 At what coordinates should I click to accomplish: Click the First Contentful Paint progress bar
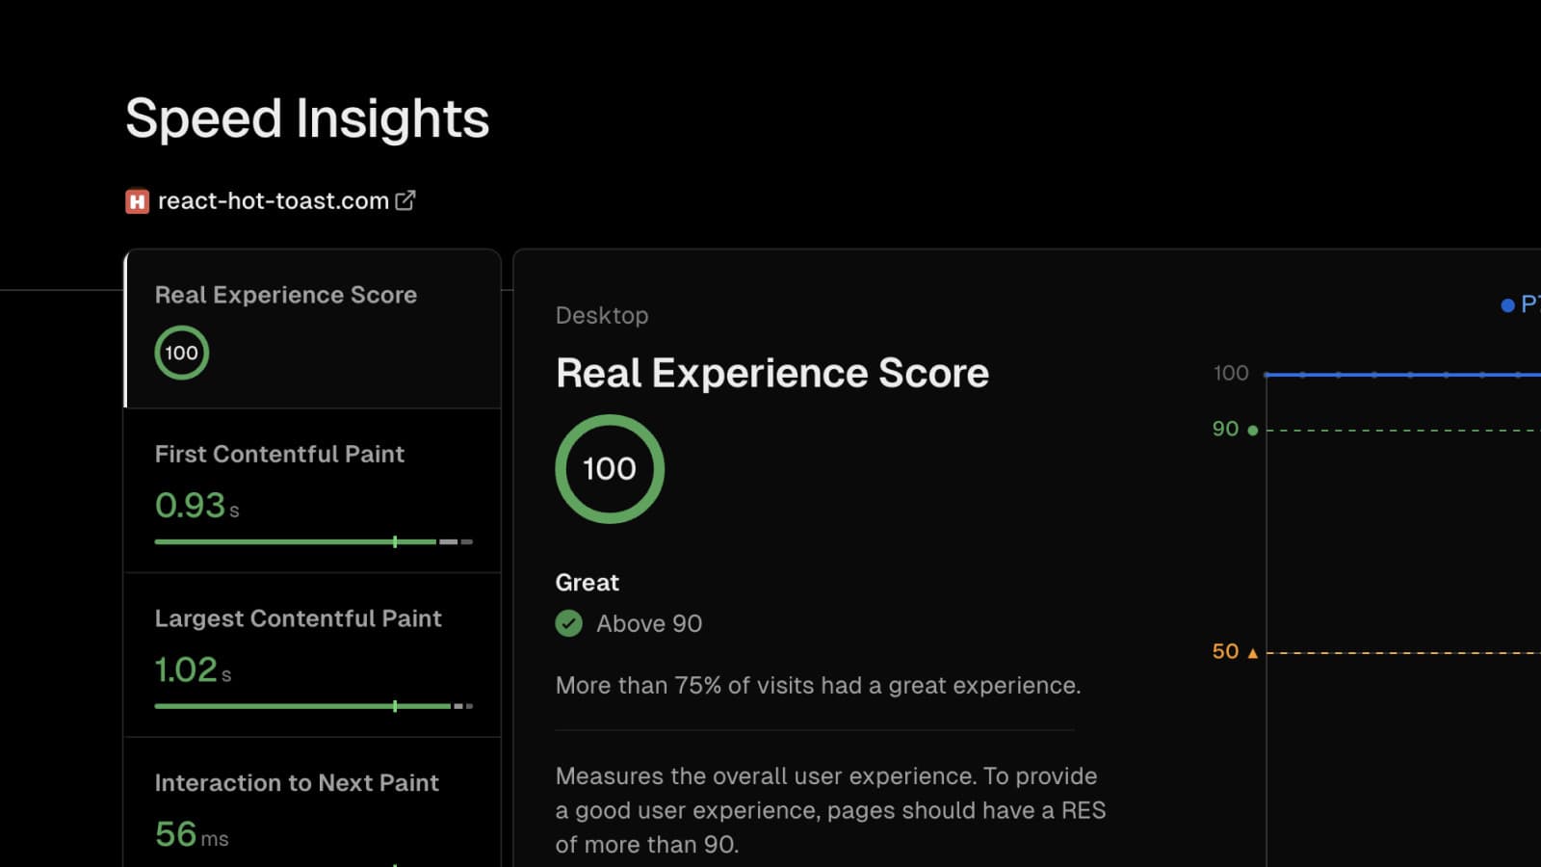click(x=313, y=542)
